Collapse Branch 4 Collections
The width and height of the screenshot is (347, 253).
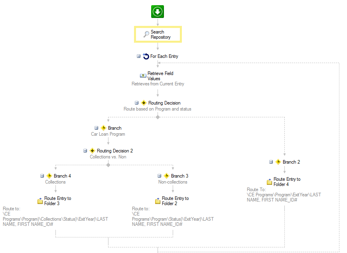tap(42, 176)
